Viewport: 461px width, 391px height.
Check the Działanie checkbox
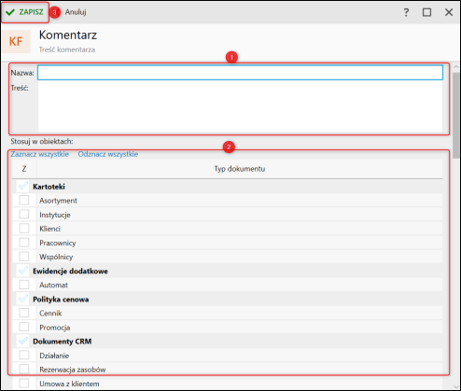[x=24, y=355]
